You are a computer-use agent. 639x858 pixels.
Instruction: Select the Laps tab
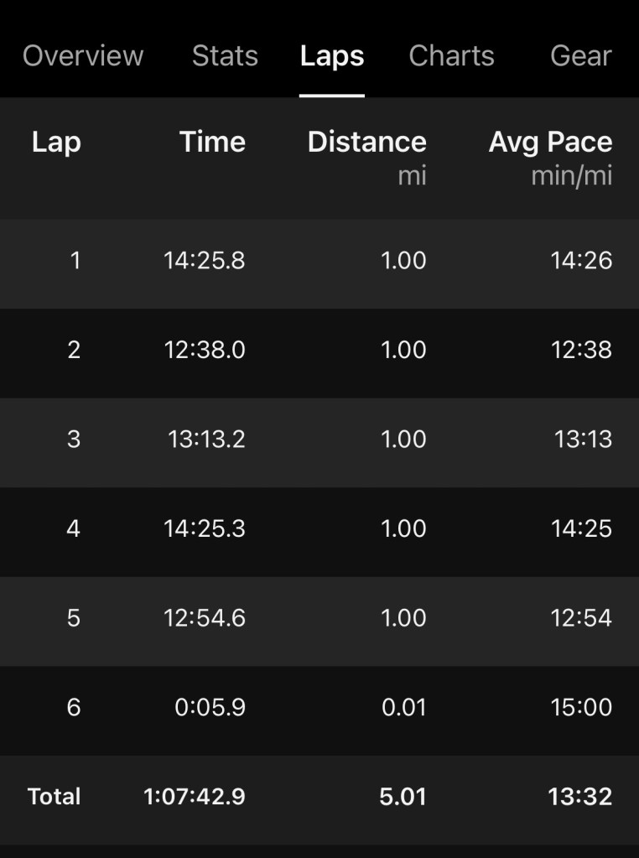coord(331,55)
